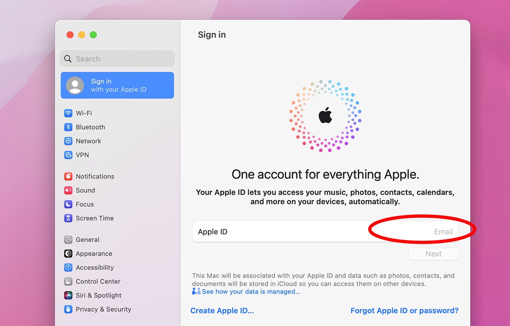Select the Focus moon icon
This screenshot has height=326, width=510.
pos(68,205)
